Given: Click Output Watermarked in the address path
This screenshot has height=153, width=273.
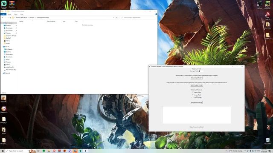Looking at the screenshot, I should (43, 18).
